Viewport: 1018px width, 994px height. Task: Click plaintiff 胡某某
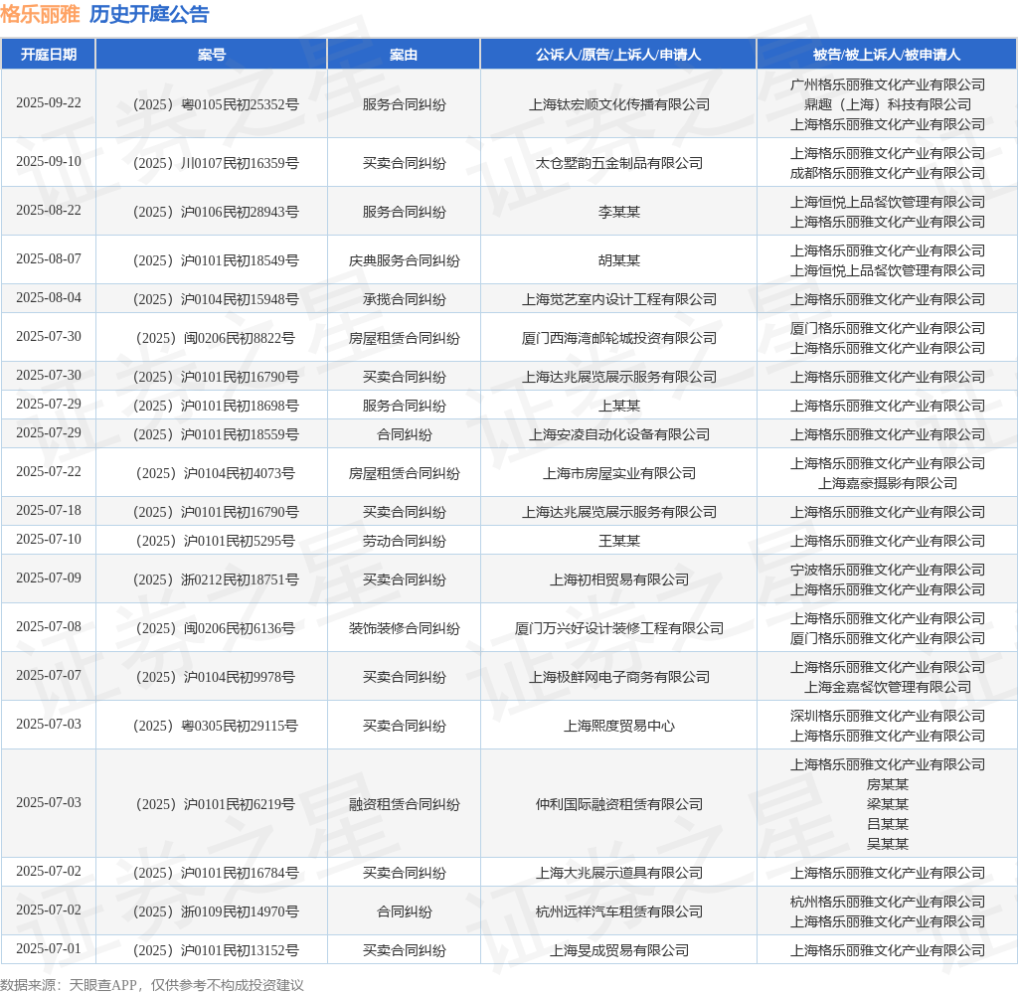(618, 260)
